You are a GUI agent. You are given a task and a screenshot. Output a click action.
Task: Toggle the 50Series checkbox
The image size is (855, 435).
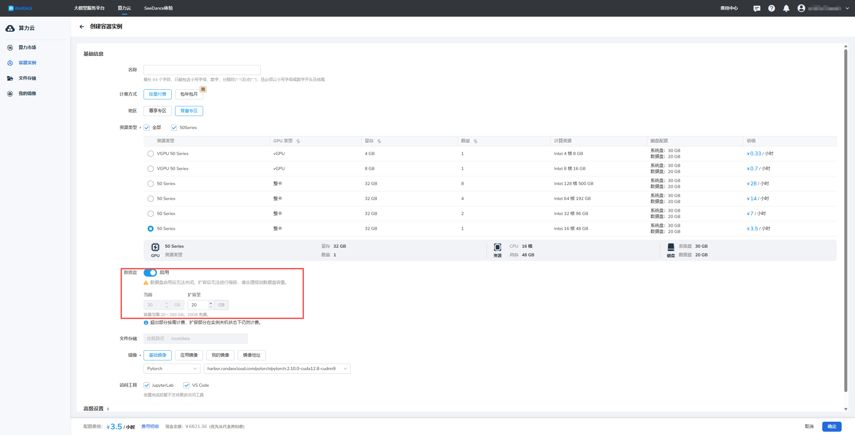click(x=174, y=128)
